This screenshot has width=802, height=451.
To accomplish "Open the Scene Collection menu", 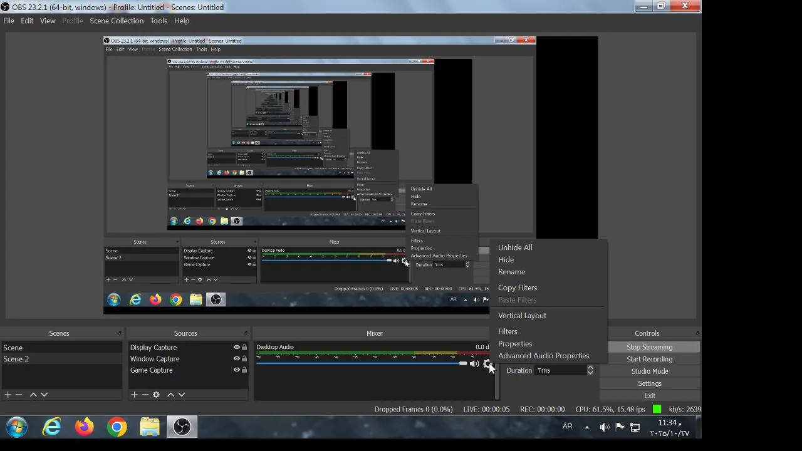I will 117,21.
